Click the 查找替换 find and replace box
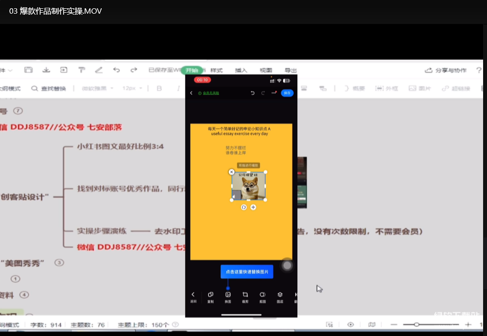This screenshot has height=336, width=487. [49, 88]
